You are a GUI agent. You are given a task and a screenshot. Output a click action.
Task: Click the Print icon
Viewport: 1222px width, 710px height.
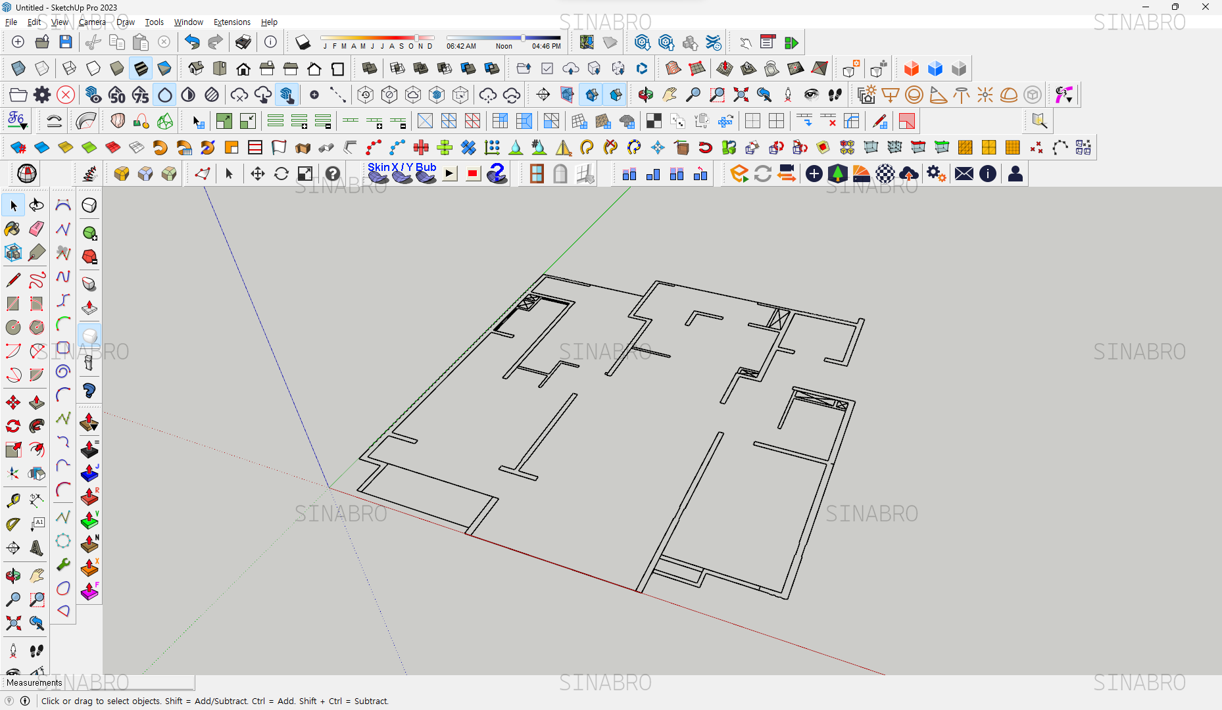click(243, 42)
